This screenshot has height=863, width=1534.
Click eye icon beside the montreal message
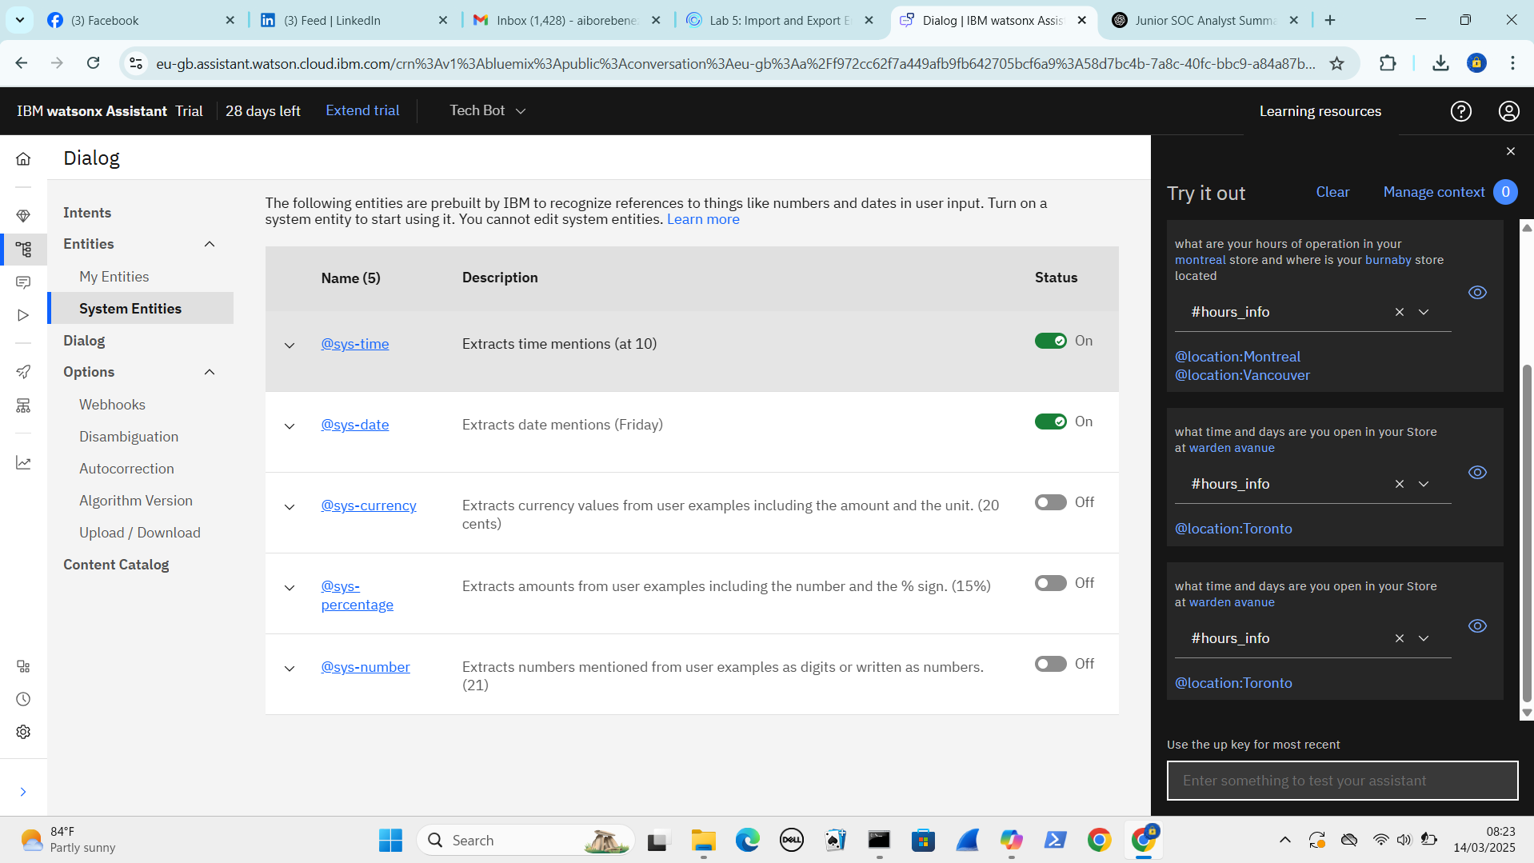pos(1477,293)
